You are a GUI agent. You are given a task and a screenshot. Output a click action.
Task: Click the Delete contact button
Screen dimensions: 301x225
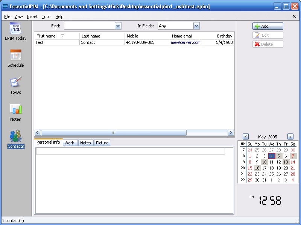click(268, 44)
